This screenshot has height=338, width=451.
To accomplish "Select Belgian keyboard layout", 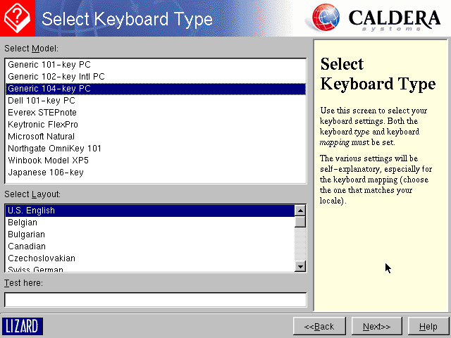I will [x=23, y=223].
